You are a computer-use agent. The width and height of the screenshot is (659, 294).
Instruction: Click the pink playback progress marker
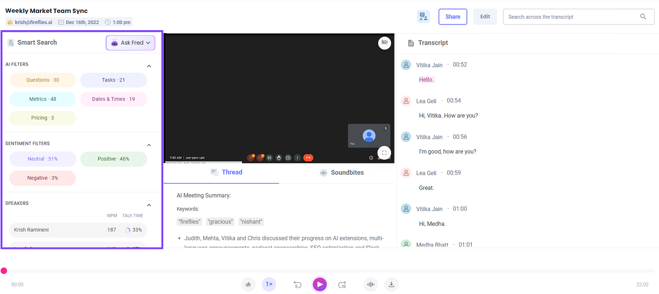(4, 270)
